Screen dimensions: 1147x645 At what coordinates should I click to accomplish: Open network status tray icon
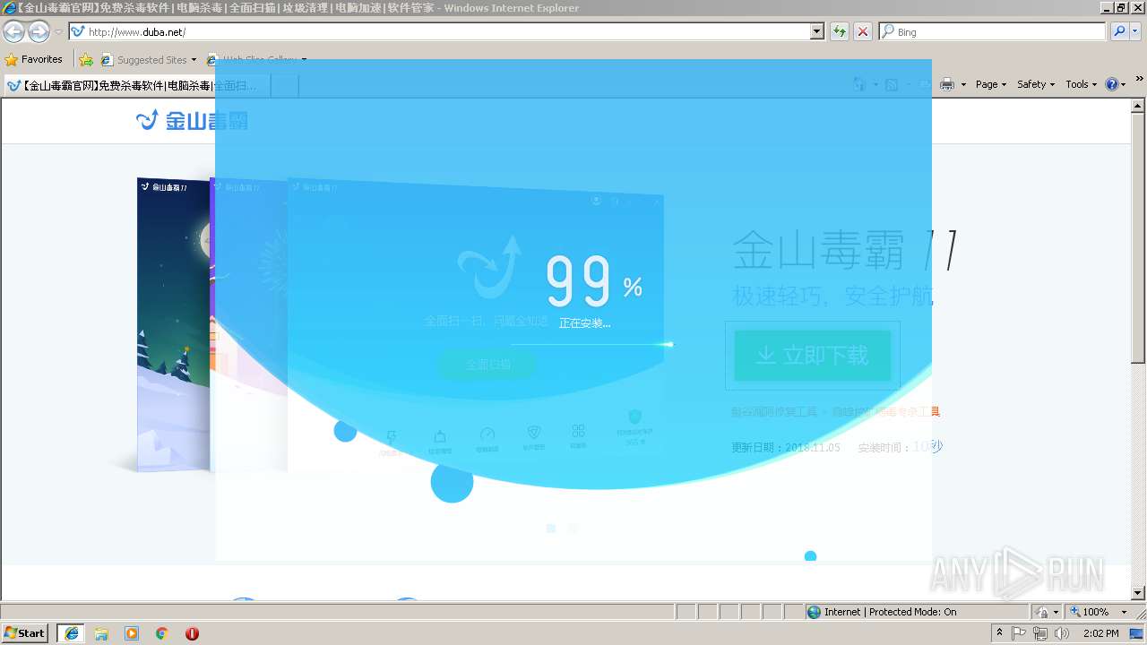[x=1040, y=633]
